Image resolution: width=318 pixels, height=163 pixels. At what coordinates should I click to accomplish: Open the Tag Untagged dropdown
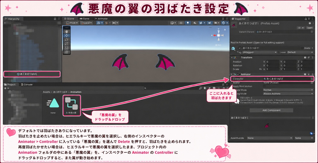[259, 52]
